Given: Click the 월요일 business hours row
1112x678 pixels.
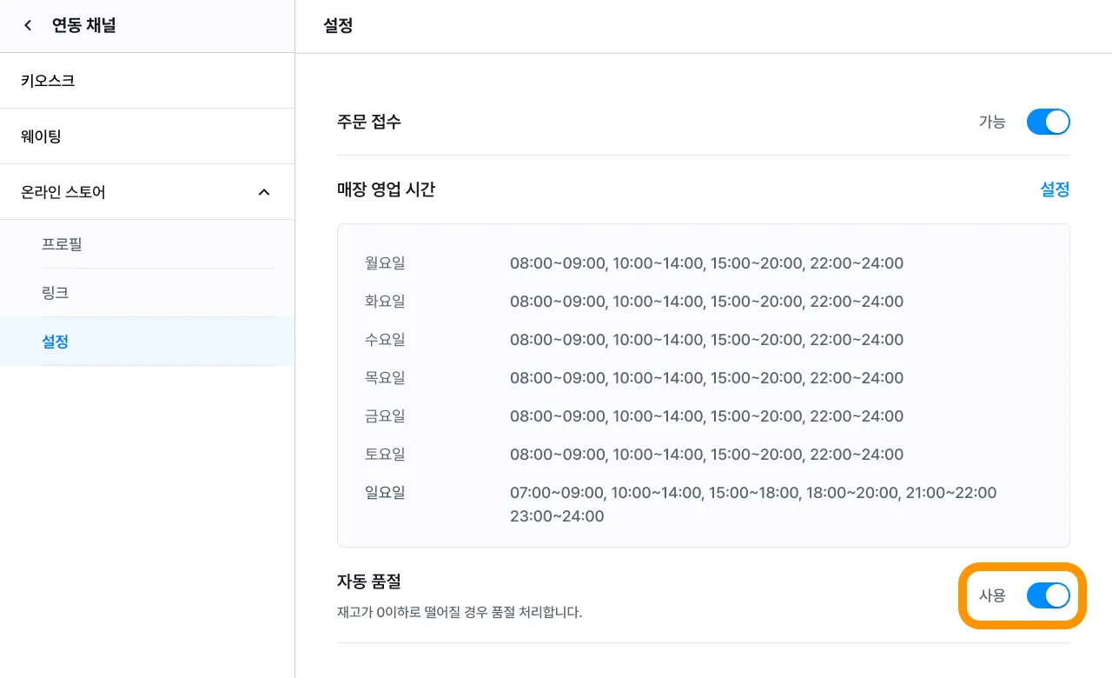Looking at the screenshot, I should tap(705, 263).
